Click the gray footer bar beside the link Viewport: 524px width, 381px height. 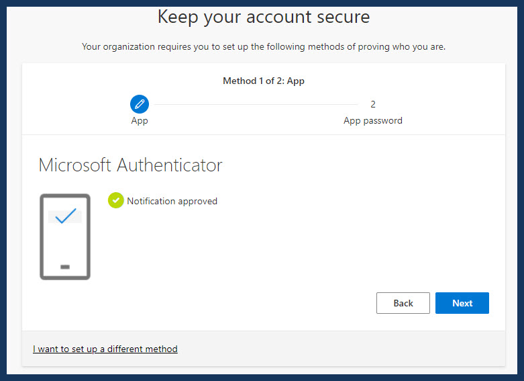[341, 349]
